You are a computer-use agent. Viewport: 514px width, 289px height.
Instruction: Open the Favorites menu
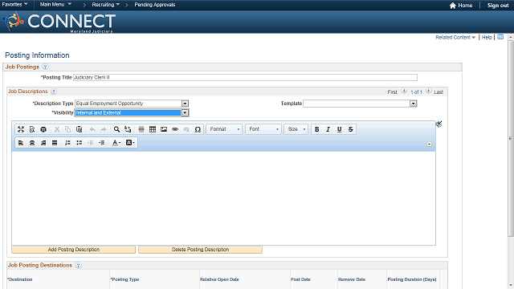(x=14, y=5)
